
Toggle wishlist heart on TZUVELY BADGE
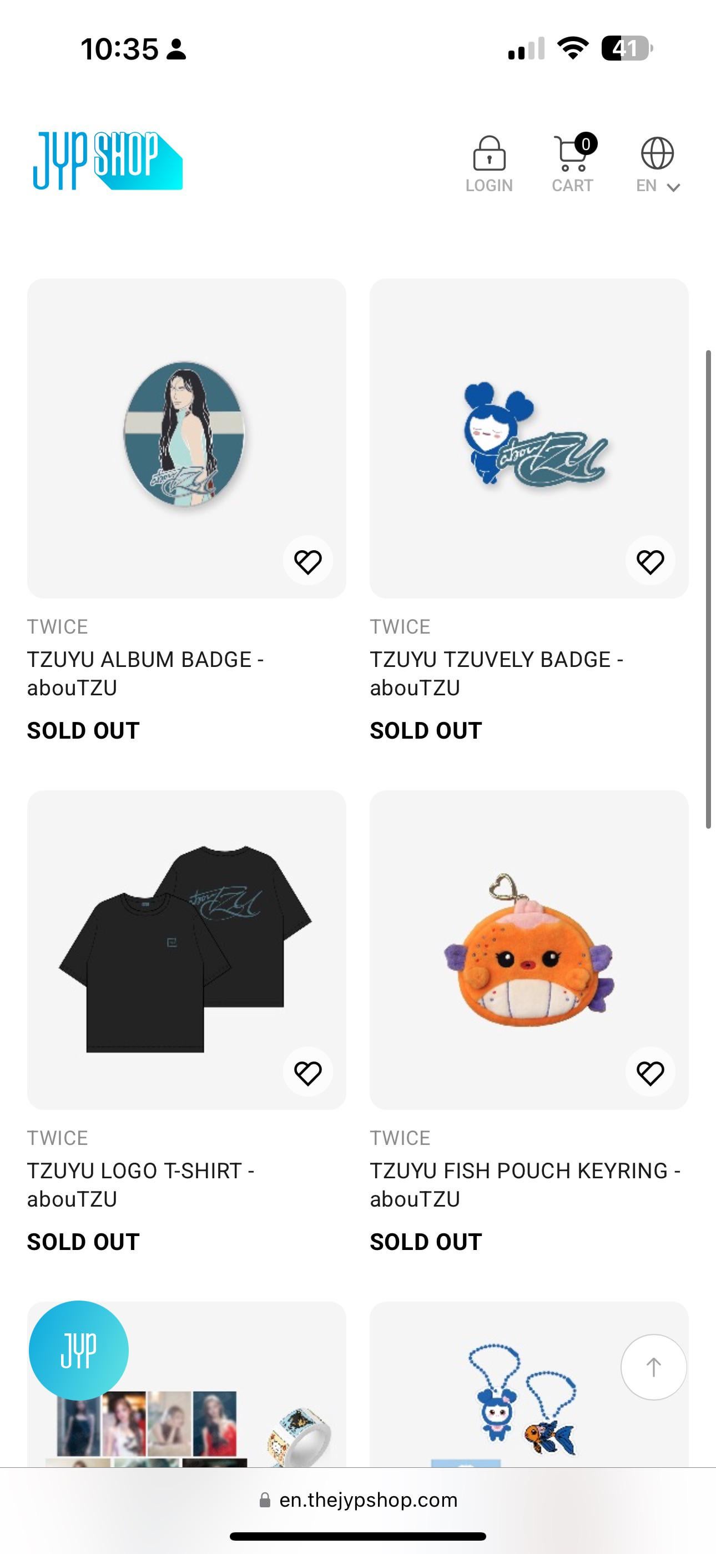point(650,562)
